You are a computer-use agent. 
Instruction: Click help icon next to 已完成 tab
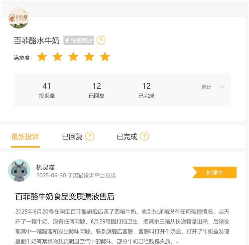(144, 136)
